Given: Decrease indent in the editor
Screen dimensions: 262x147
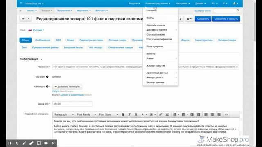Looking at the screenshot, I should coord(192,114).
